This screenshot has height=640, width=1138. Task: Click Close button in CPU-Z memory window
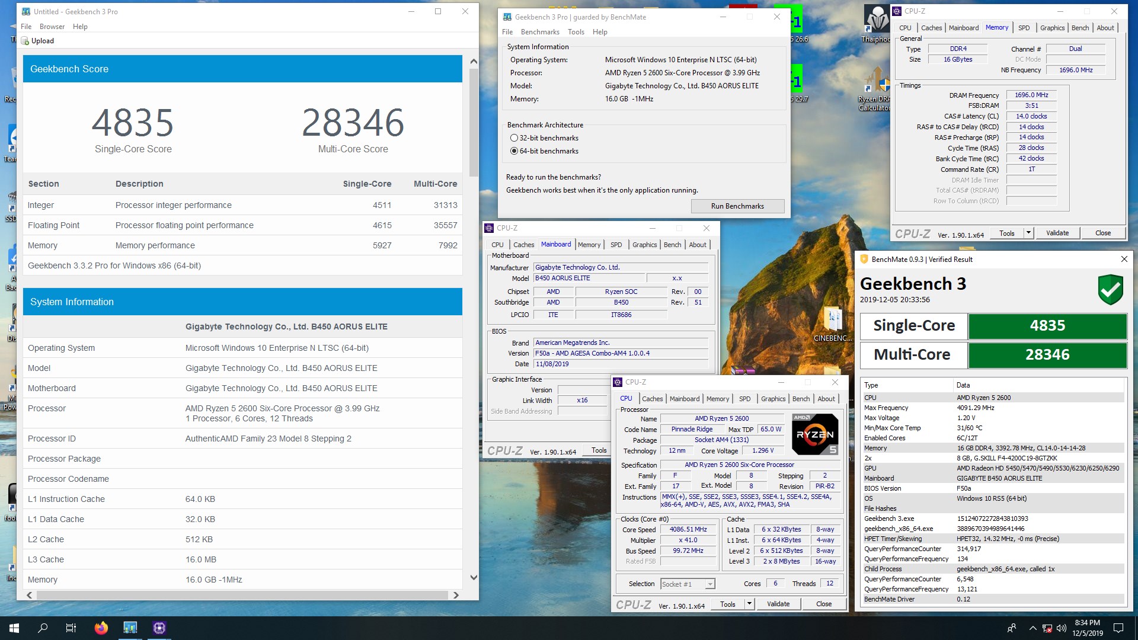(1102, 233)
